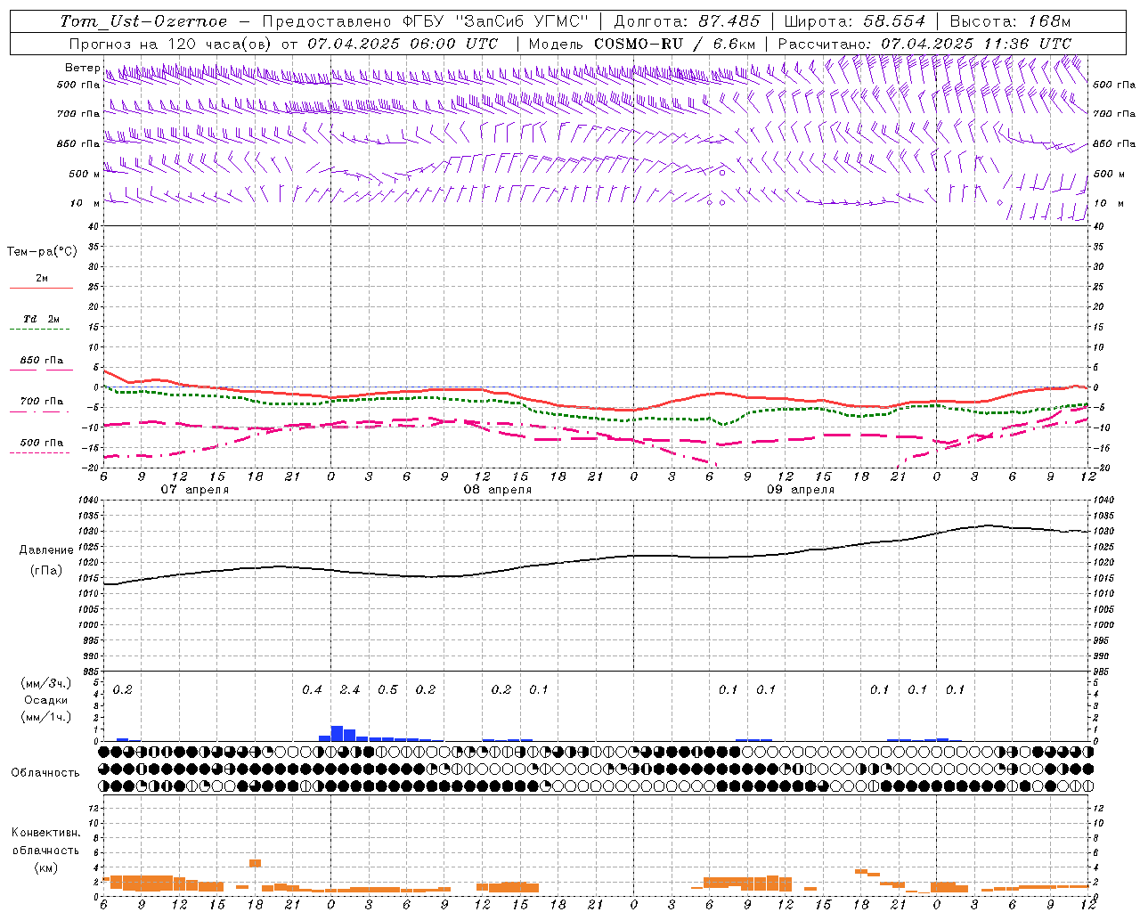
Task: Click the station name Tom_Ust-Ozernoe
Action: click(x=143, y=21)
